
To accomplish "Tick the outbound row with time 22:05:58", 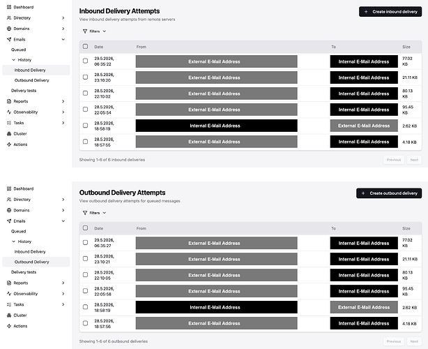I will pyautogui.click(x=86, y=291).
